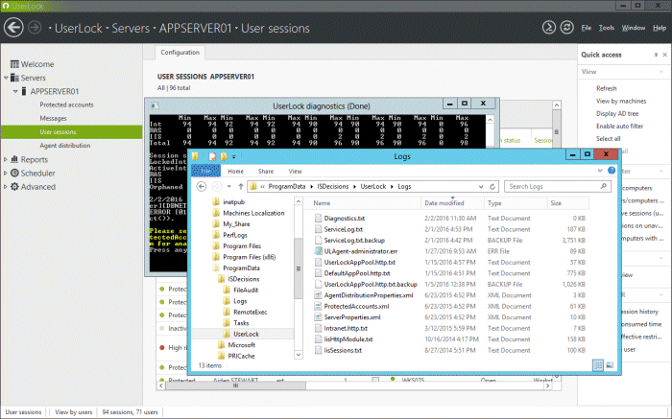Click the Properties icon in Logs quick access toolbar

point(212,156)
